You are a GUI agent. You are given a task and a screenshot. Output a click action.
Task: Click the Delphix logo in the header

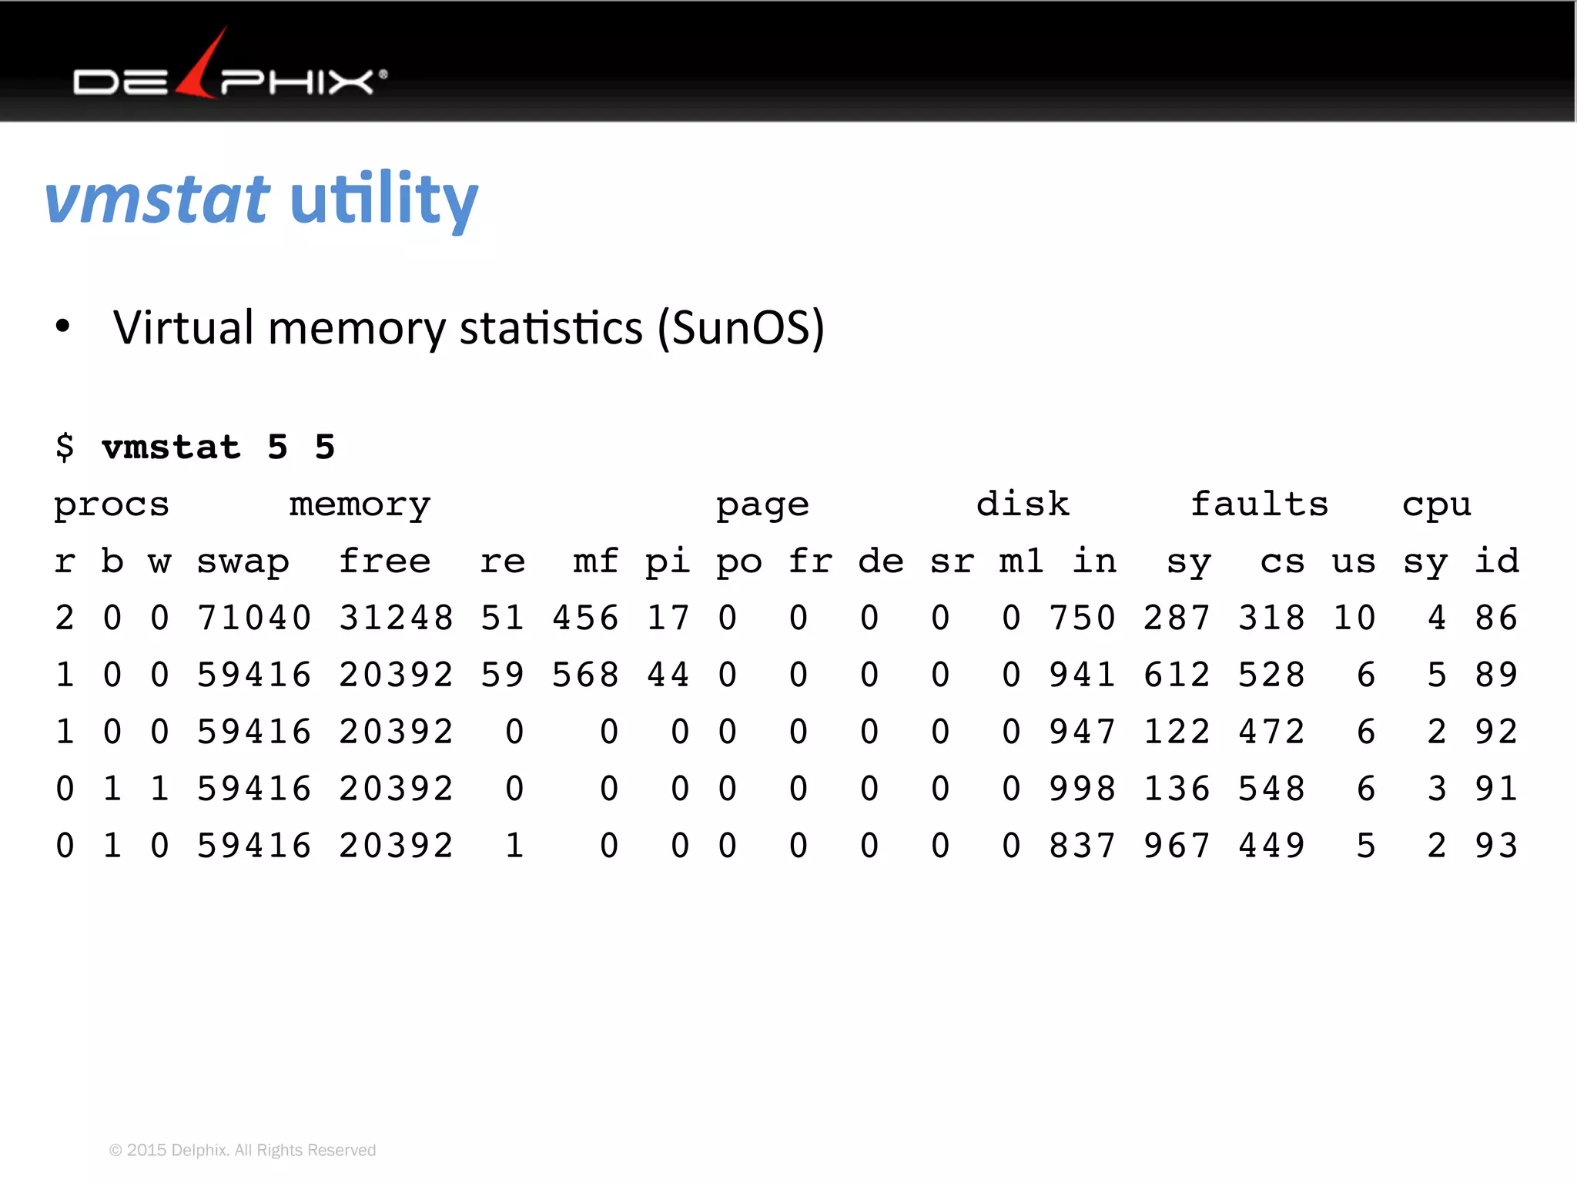[230, 64]
